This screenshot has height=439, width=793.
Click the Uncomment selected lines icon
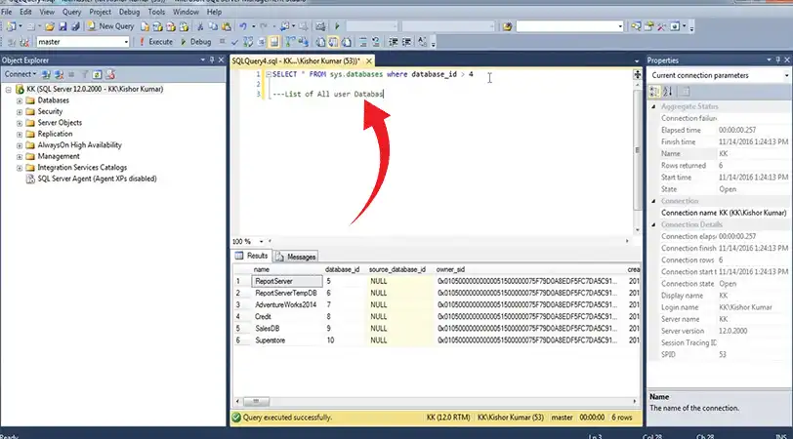pos(376,42)
